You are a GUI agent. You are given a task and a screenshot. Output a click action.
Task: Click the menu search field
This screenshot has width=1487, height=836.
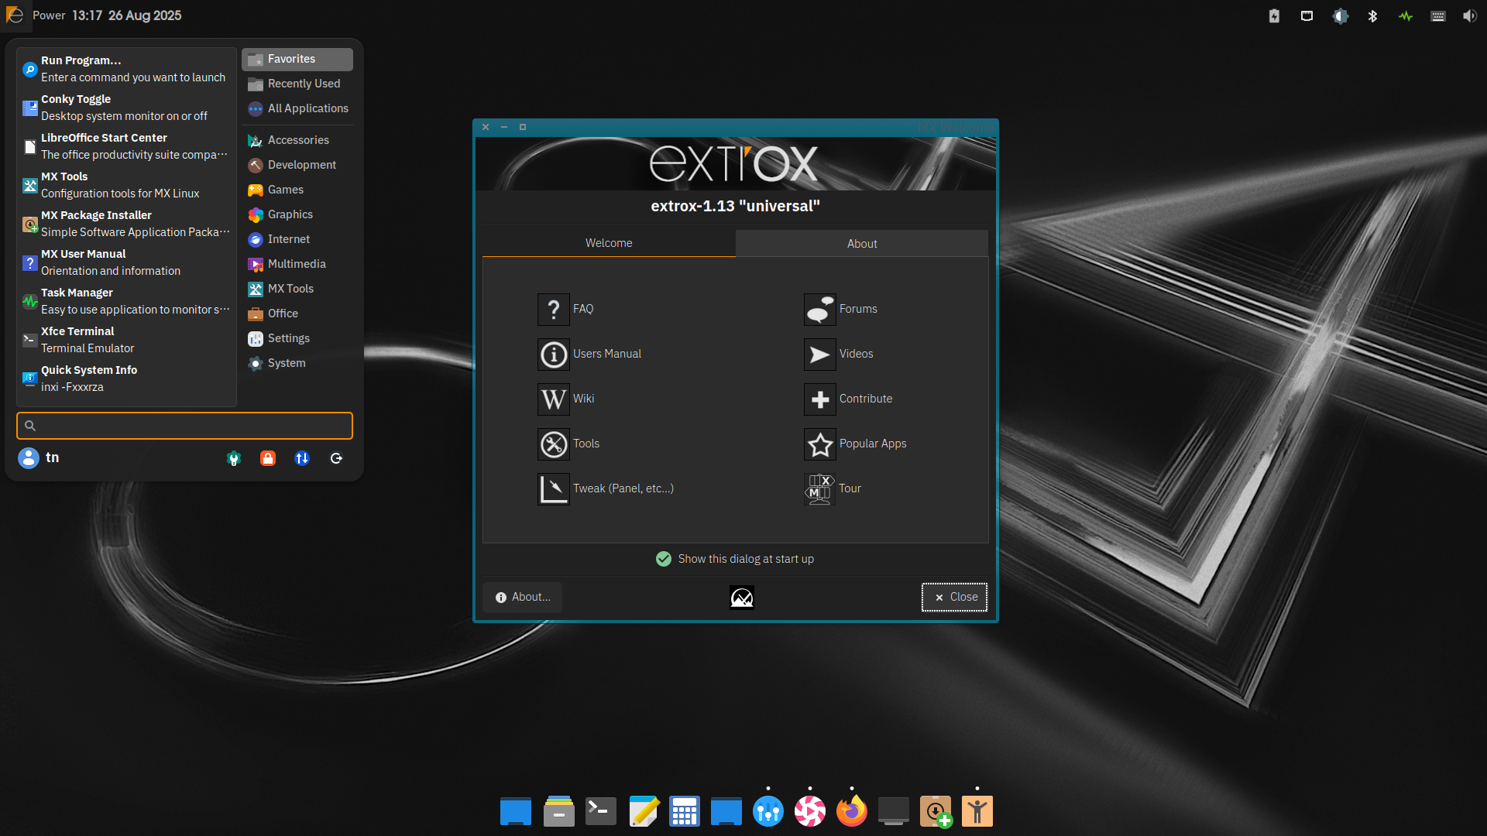(x=184, y=426)
